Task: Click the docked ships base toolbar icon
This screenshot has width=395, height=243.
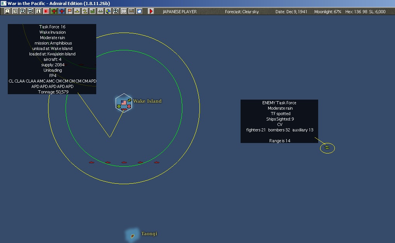Action: (100, 11)
